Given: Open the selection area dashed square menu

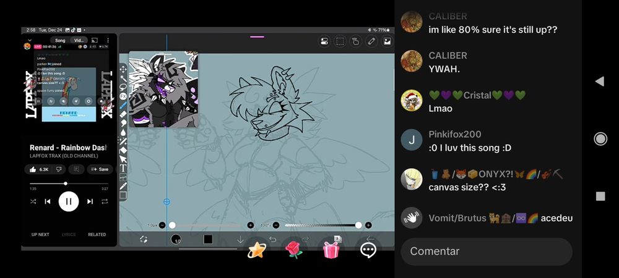Looking at the screenshot, I should coord(339,41).
